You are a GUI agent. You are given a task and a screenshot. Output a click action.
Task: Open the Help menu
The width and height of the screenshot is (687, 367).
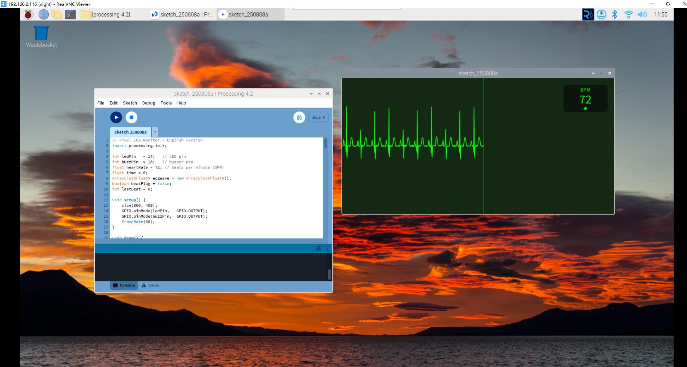(182, 103)
